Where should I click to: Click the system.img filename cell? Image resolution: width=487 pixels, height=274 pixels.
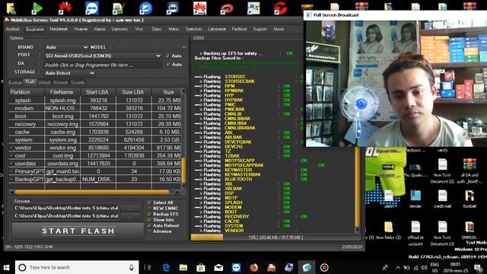point(62,140)
